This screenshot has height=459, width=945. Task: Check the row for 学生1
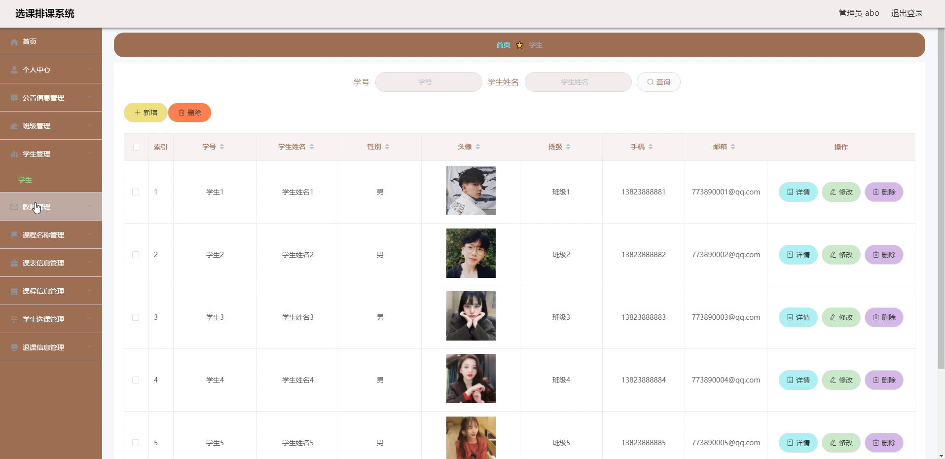(x=136, y=192)
